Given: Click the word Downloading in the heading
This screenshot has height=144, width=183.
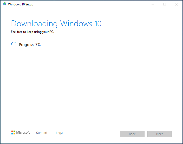Looking at the screenshot, I should tap(35, 24).
